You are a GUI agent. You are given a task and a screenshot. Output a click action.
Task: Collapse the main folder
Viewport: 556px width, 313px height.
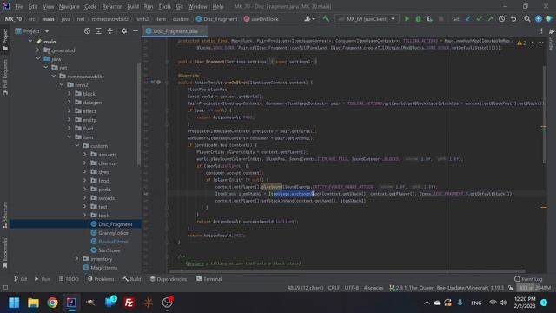coord(30,42)
